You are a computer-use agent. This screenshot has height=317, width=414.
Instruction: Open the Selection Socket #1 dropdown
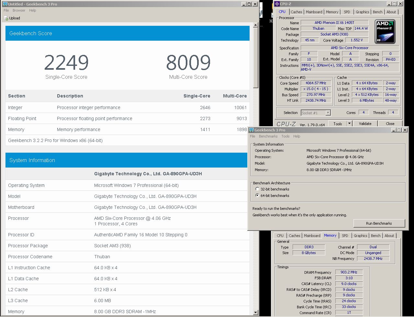point(328,113)
